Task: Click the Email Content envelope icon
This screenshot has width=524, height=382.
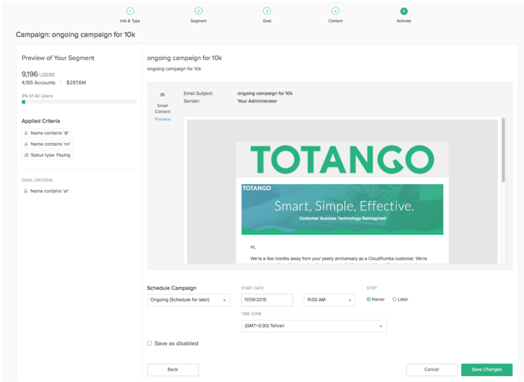Action: click(x=162, y=94)
